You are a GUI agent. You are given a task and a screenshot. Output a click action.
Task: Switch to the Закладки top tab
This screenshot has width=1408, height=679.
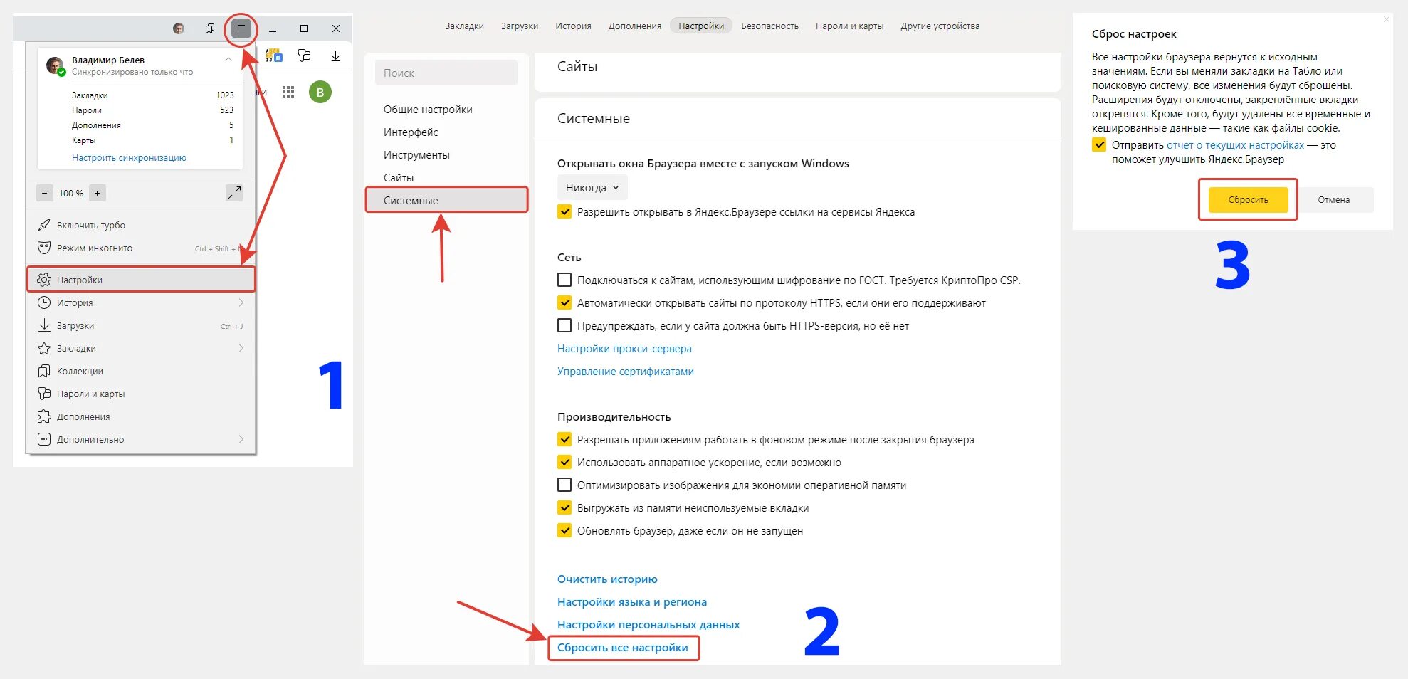(x=464, y=26)
